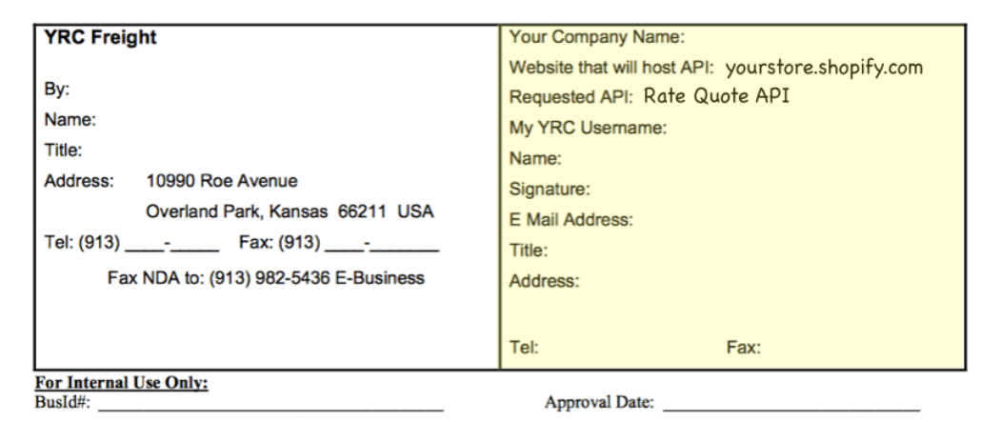Click the Name field in the yellow panel
The height and width of the screenshot is (422, 1001).
[x=763, y=159]
